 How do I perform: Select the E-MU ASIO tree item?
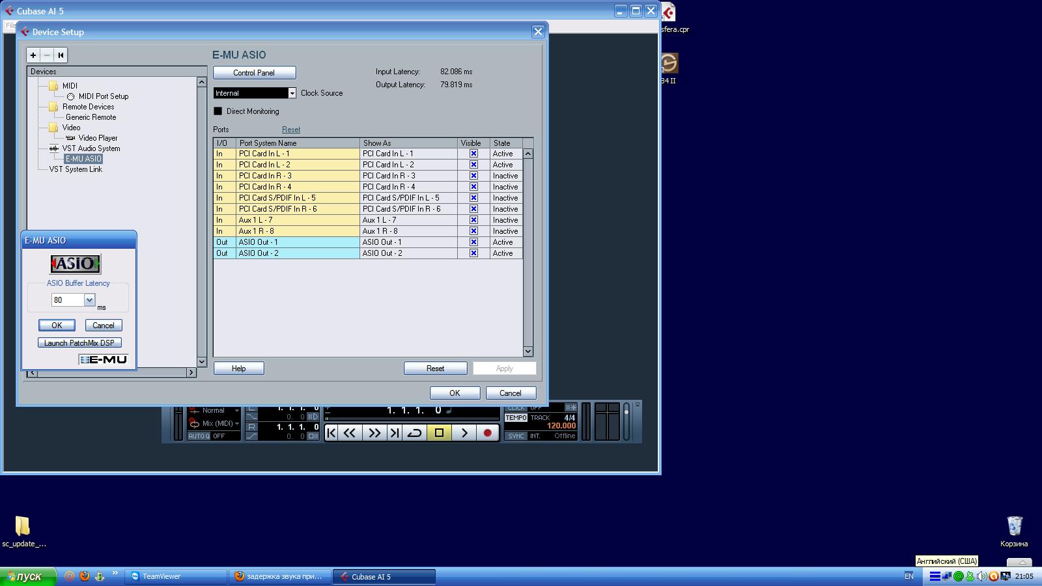click(83, 159)
